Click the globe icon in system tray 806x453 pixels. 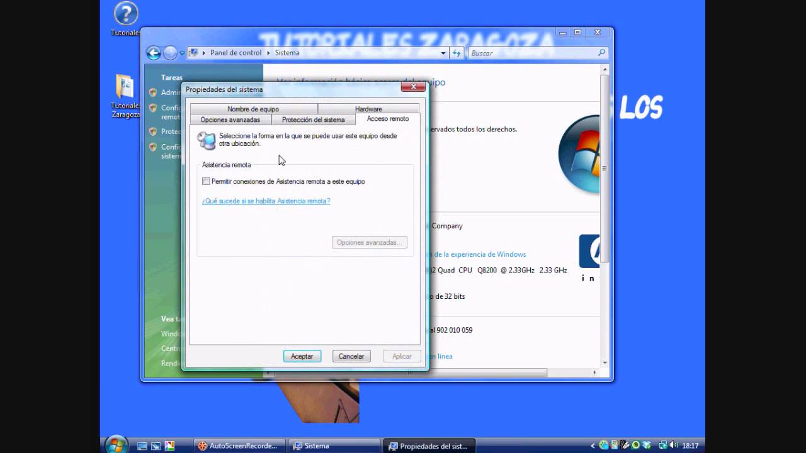[604, 445]
